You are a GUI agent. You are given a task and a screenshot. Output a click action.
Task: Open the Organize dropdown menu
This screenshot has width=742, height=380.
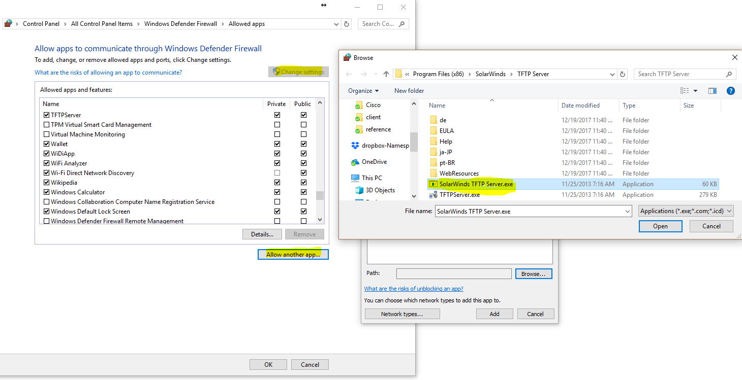click(362, 90)
